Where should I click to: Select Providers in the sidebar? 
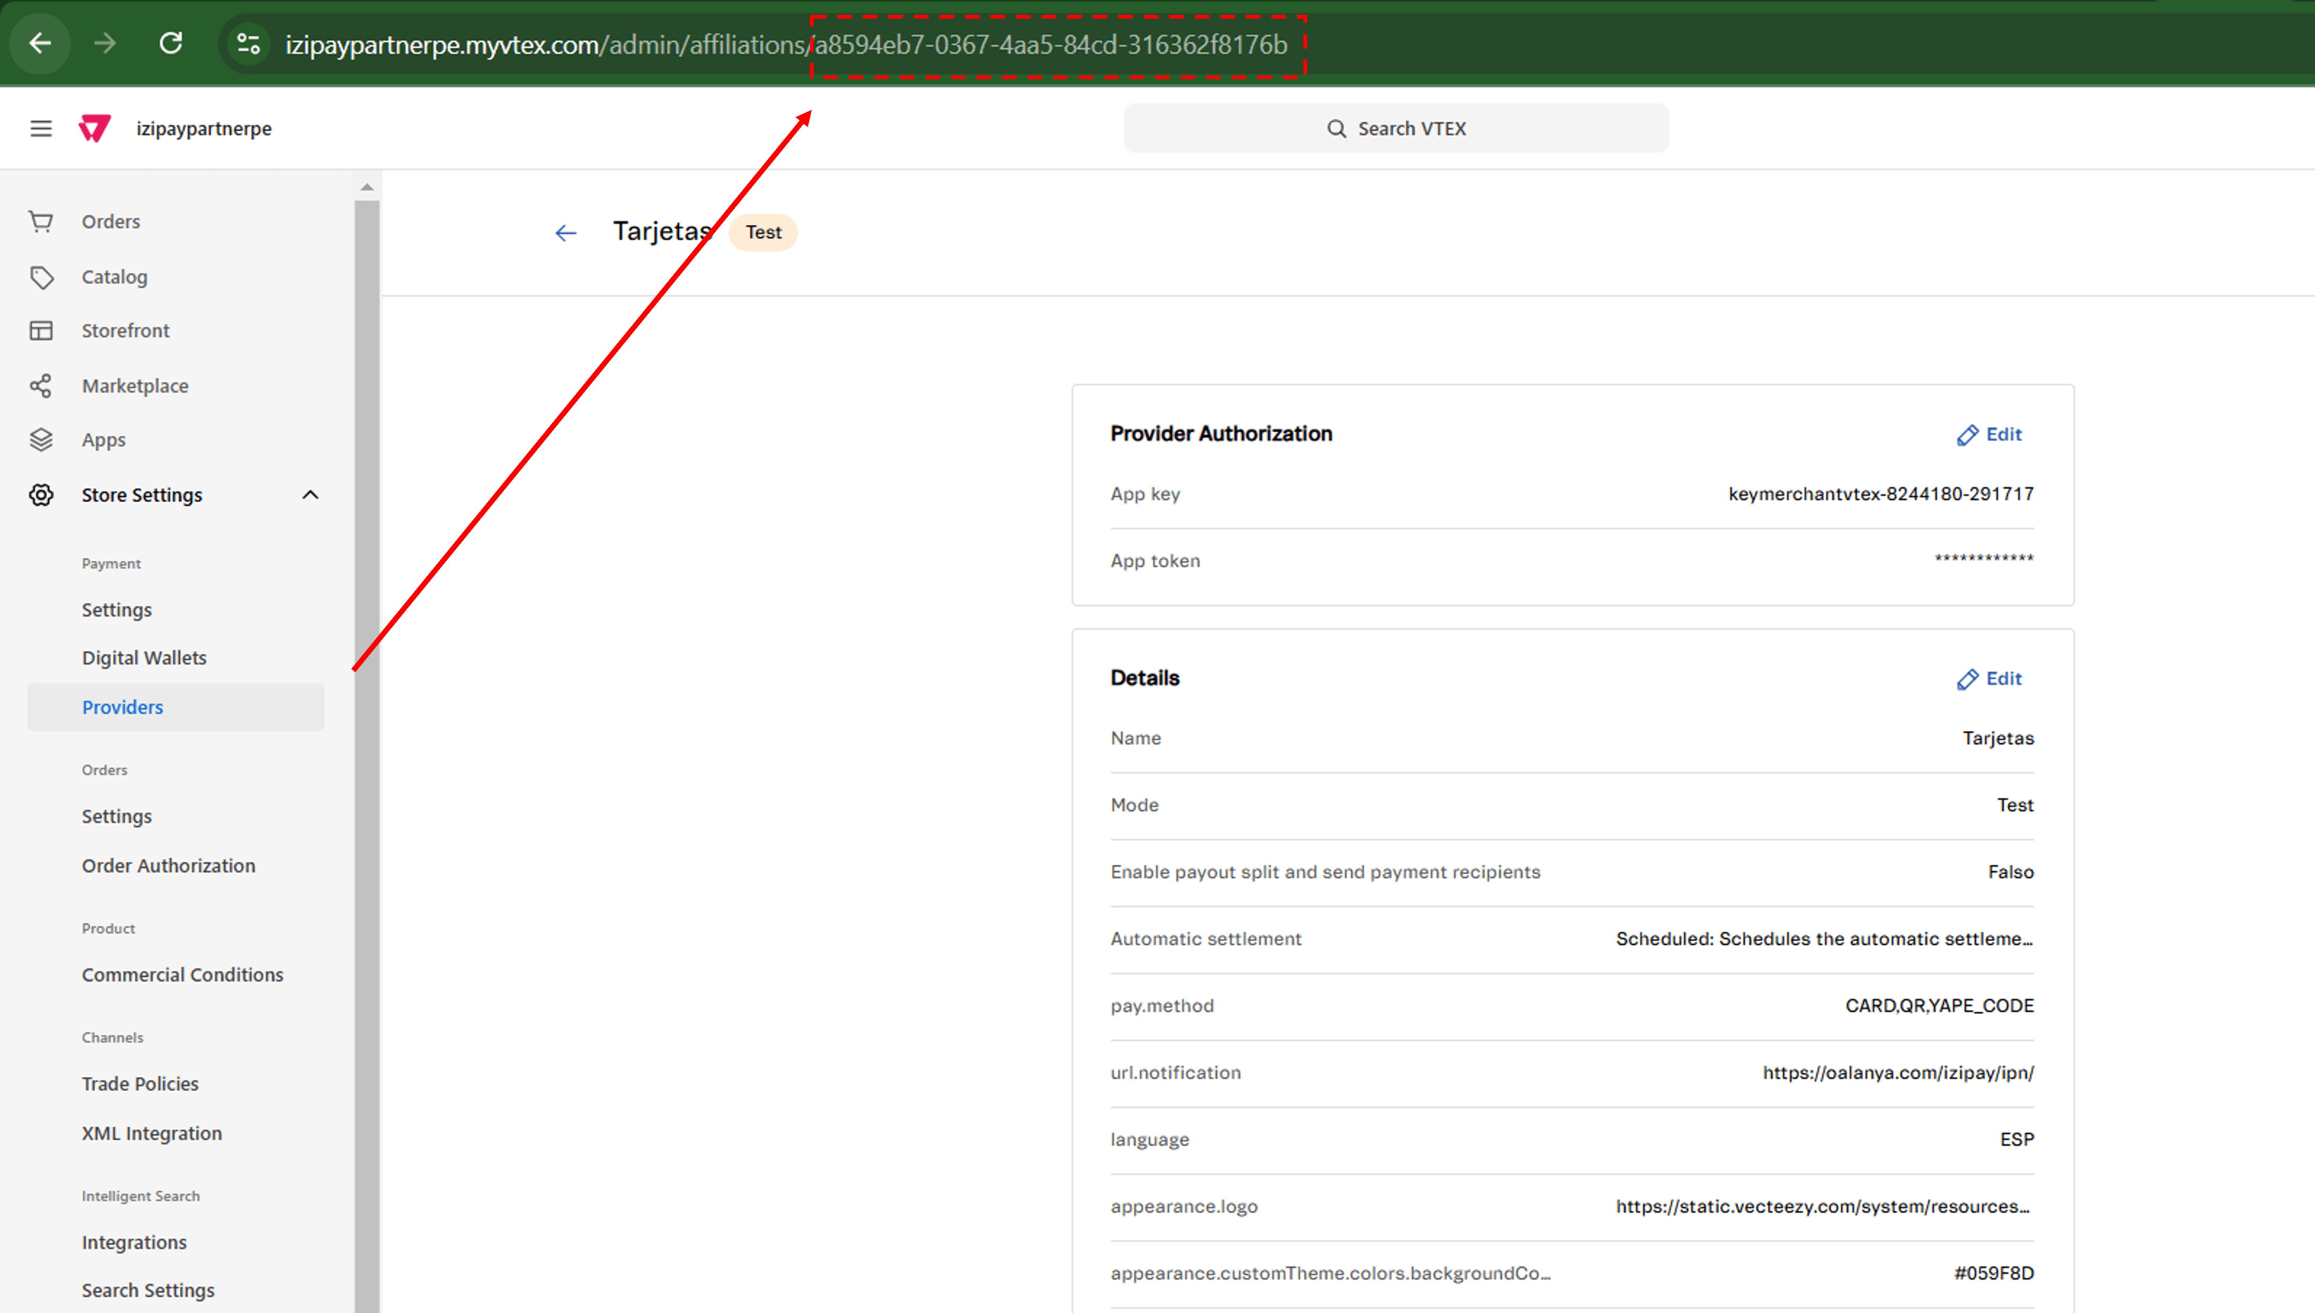[176, 707]
